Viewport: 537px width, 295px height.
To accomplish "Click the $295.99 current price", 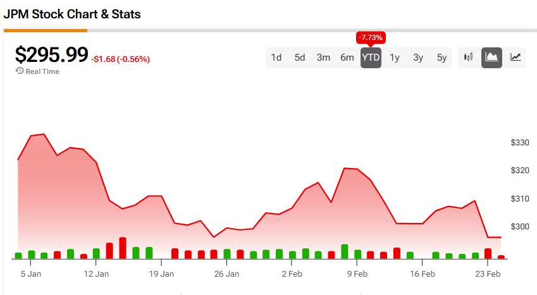I will 51,54.
